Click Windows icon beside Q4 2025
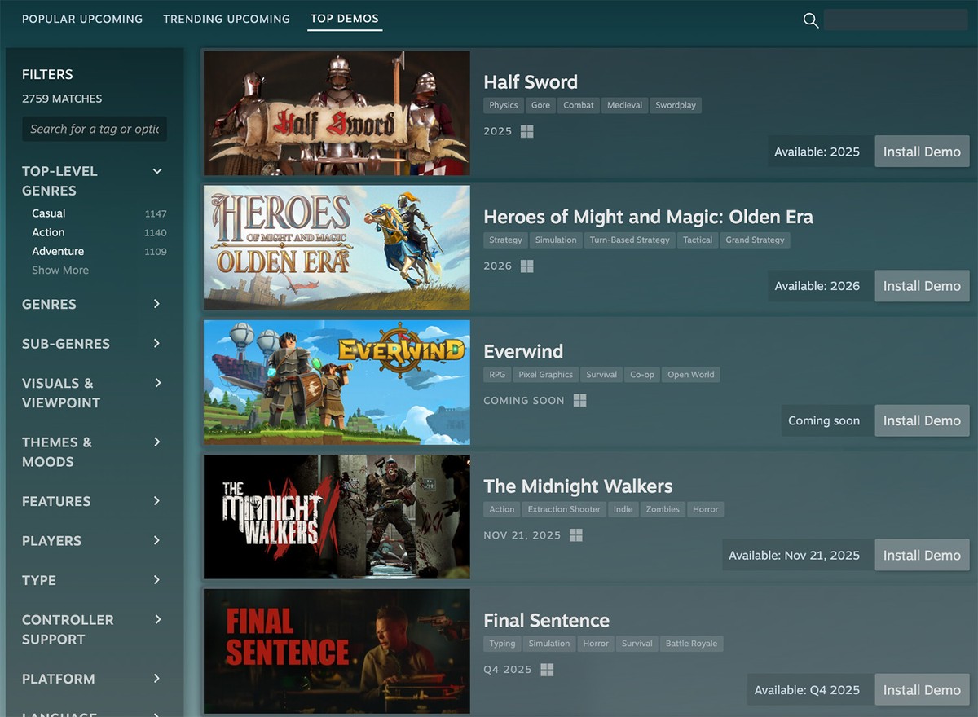The width and height of the screenshot is (978, 717). [547, 669]
